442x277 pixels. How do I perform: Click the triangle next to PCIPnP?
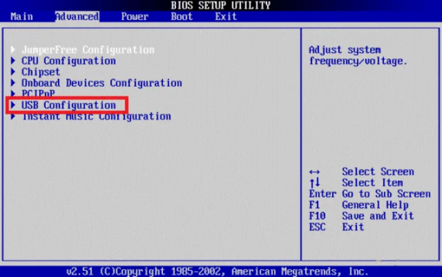[13, 93]
